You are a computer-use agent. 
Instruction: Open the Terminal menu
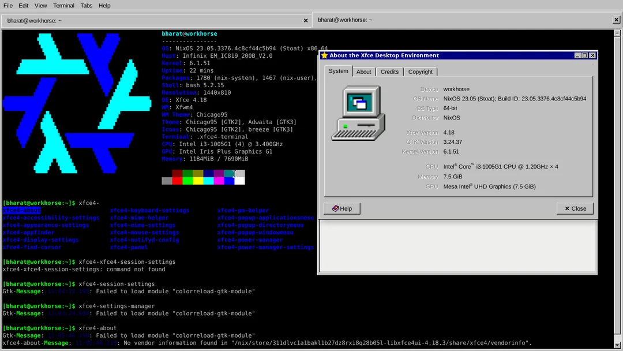click(x=63, y=6)
